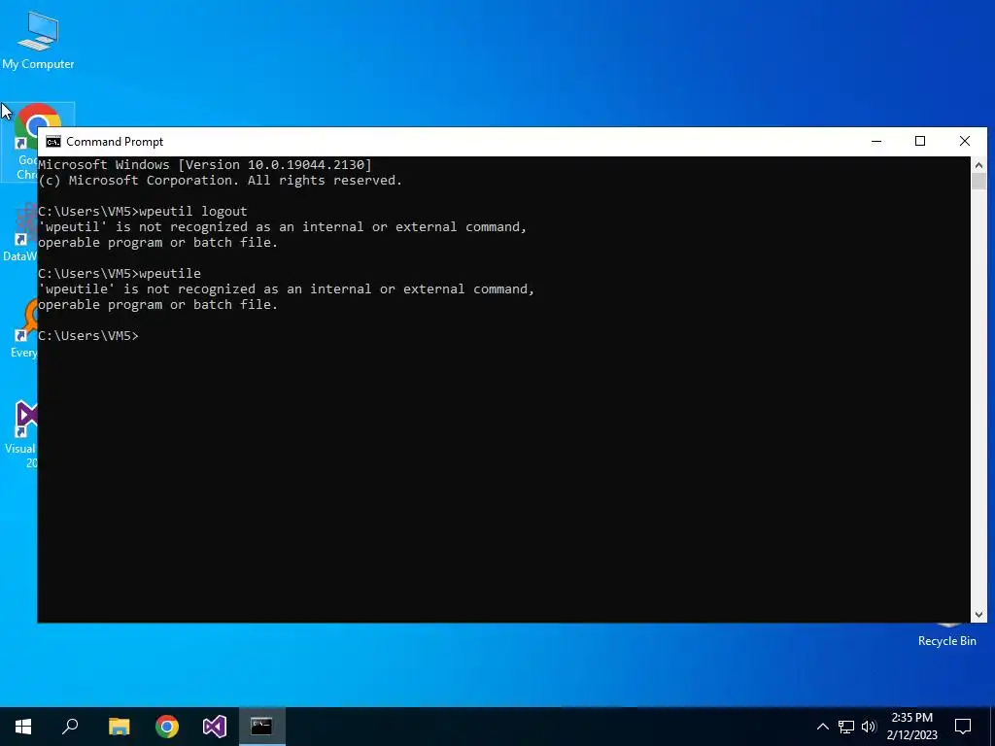This screenshot has width=995, height=746.
Task: Click the last empty C:\Users\VM5> prompt
Action: coord(88,335)
